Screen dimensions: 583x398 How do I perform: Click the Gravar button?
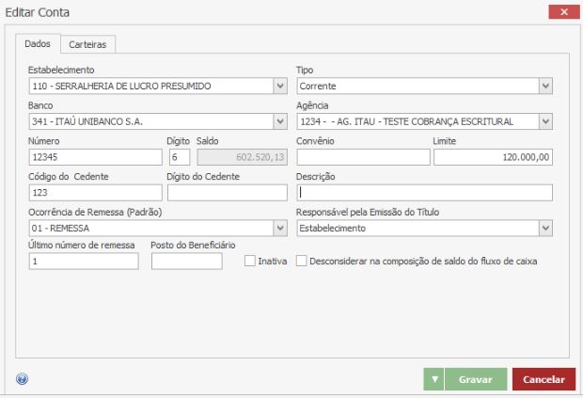point(475,379)
